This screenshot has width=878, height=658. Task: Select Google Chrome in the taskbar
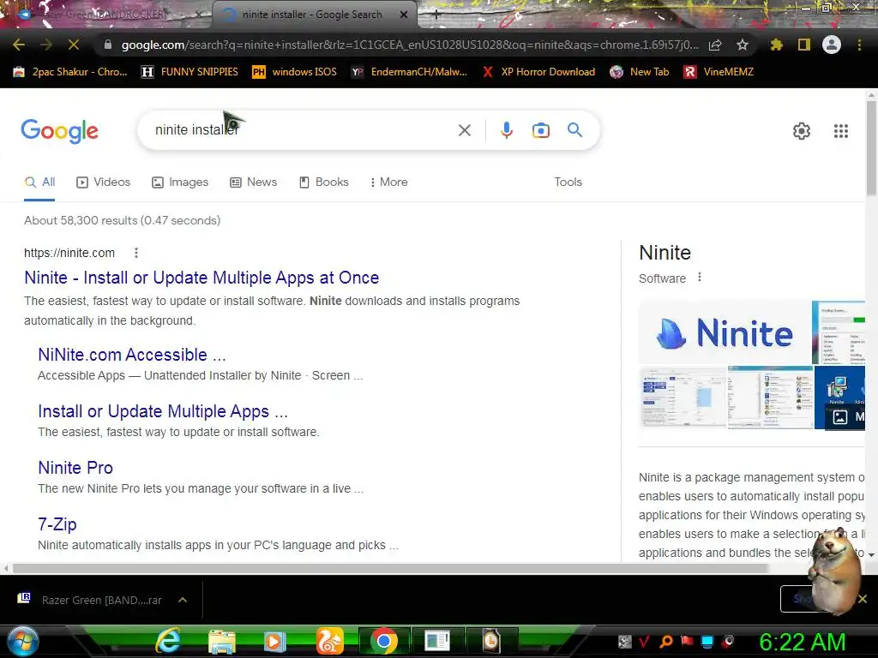pyautogui.click(x=383, y=641)
